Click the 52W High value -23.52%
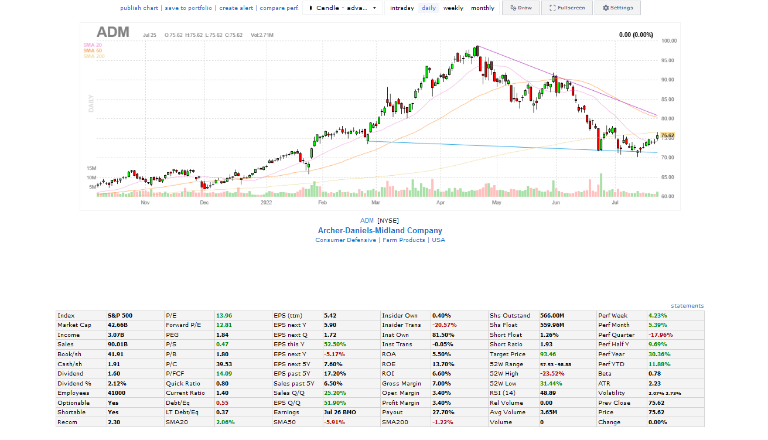Image resolution: width=768 pixels, height=440 pixels. click(x=552, y=374)
